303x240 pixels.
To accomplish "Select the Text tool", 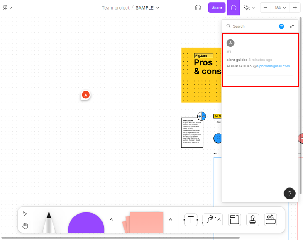I will 191,220.
